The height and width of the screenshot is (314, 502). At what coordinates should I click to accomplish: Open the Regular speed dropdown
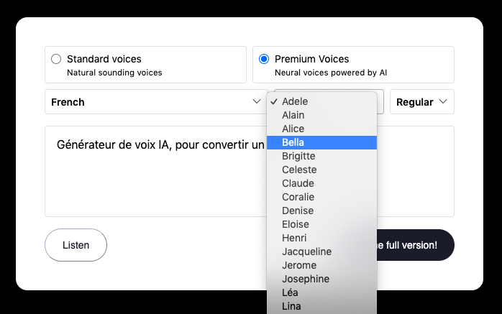[x=422, y=102]
